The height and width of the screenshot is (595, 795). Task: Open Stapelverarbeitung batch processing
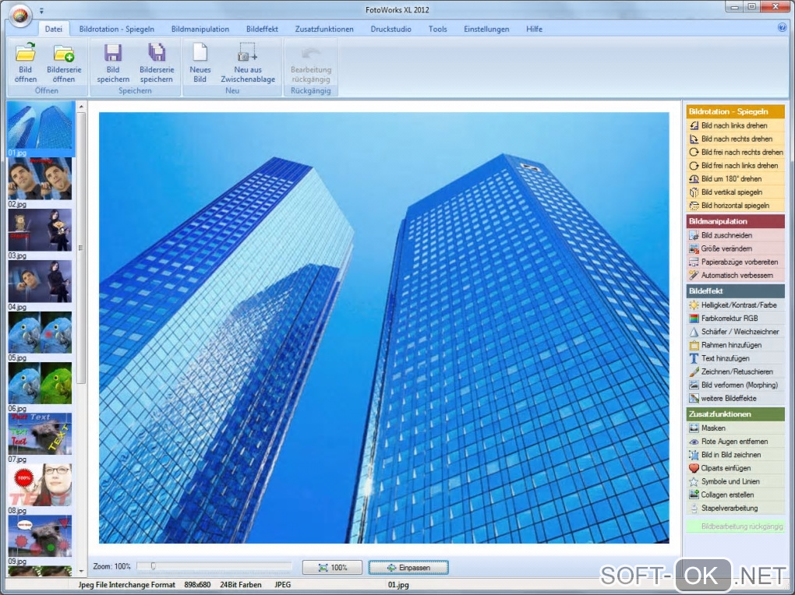[x=735, y=509]
